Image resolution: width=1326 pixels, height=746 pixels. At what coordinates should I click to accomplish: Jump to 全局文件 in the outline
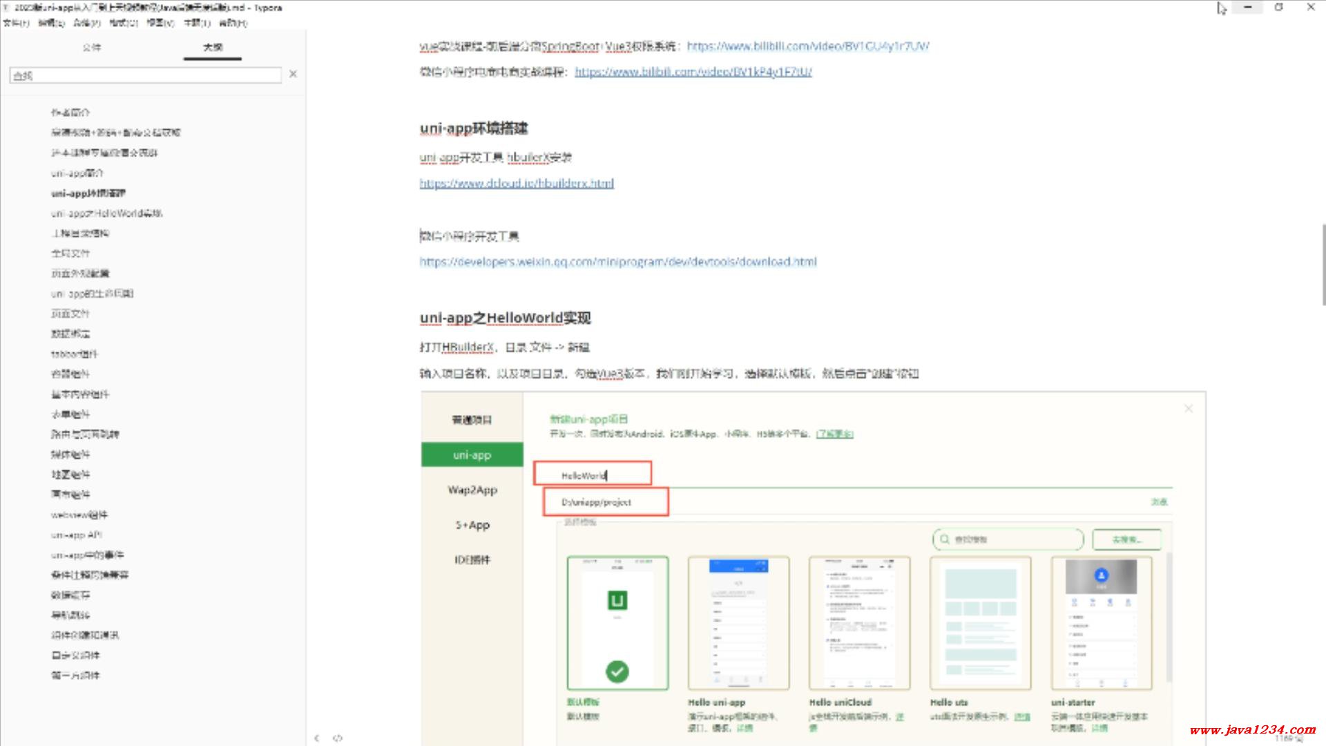[x=70, y=253]
